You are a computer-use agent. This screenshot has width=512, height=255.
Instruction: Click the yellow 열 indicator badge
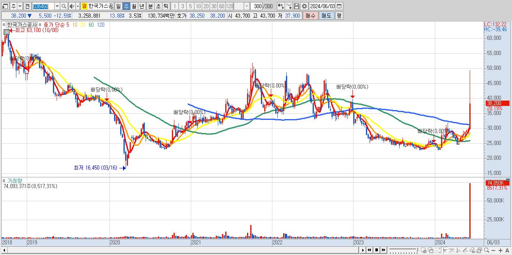click(84, 6)
